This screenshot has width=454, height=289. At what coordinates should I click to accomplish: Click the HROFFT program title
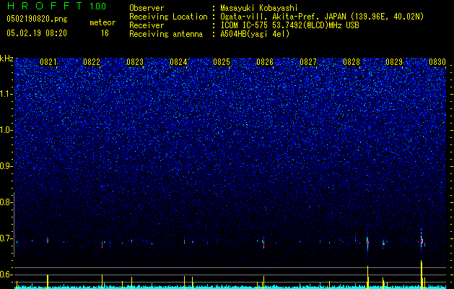tap(44, 6)
